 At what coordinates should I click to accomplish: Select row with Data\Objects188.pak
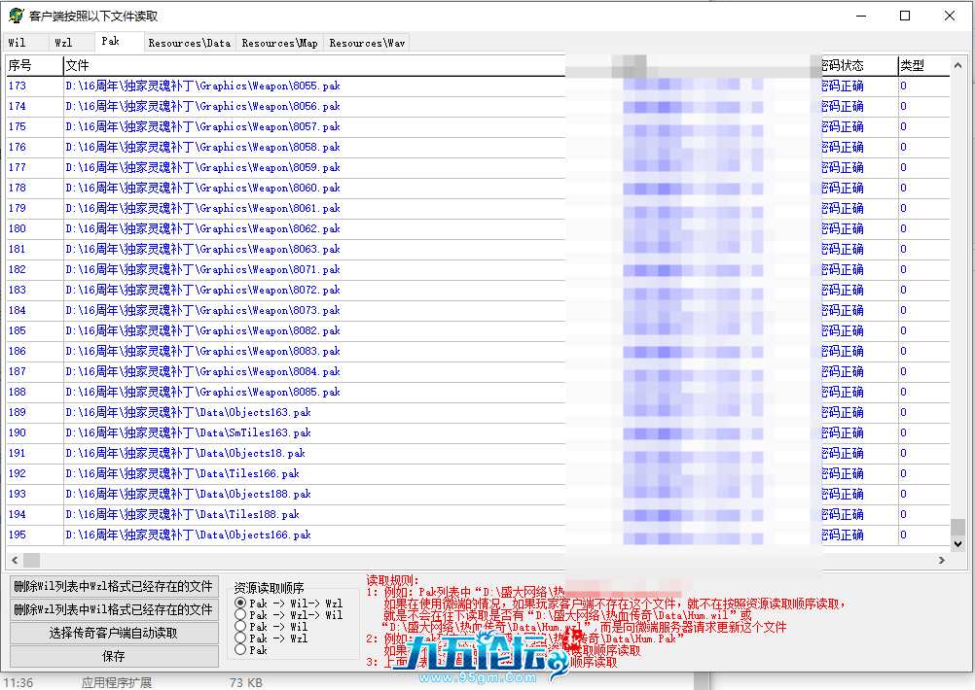tap(478, 494)
